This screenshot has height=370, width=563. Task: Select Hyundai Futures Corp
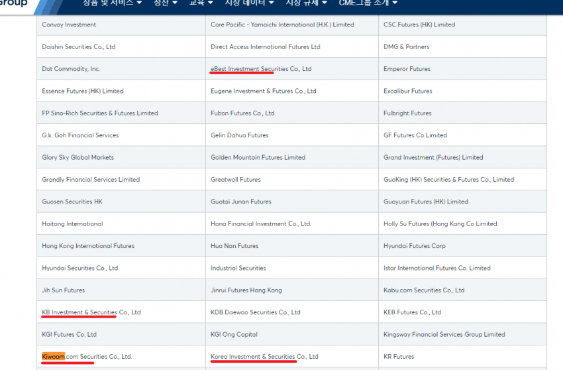(415, 245)
